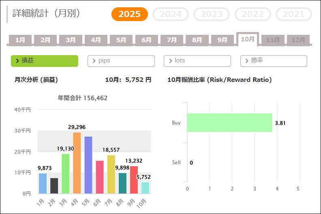Switch to the 4月 tab
The height and width of the screenshot is (214, 321).
click(96, 40)
